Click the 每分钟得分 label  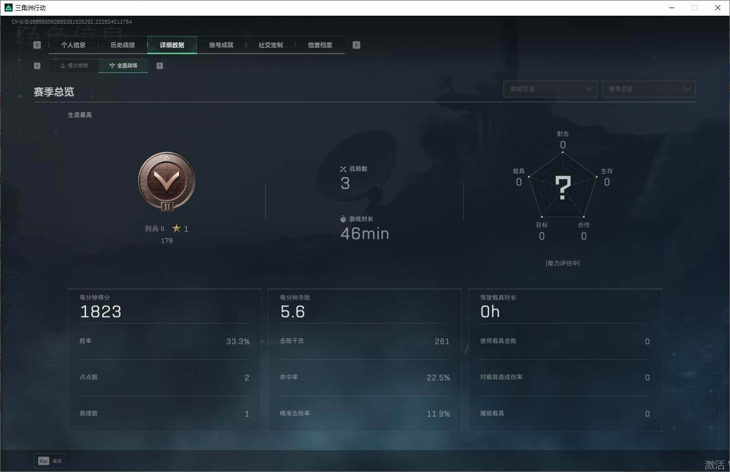point(95,298)
